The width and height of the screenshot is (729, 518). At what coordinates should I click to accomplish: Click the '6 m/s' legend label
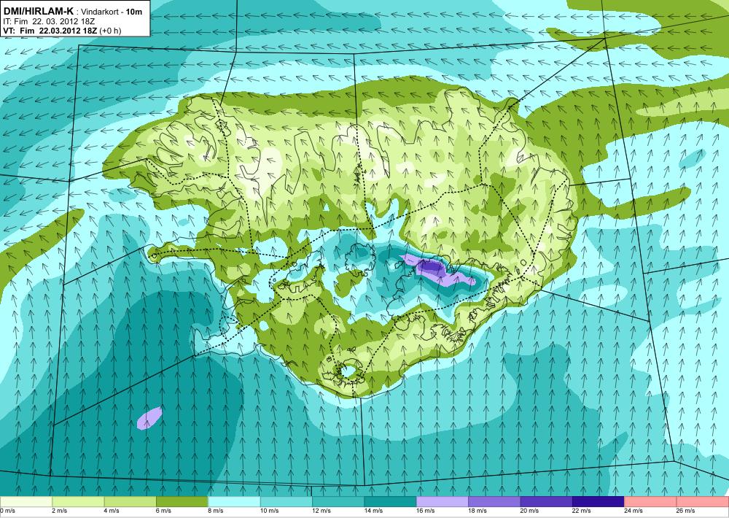pos(163,511)
